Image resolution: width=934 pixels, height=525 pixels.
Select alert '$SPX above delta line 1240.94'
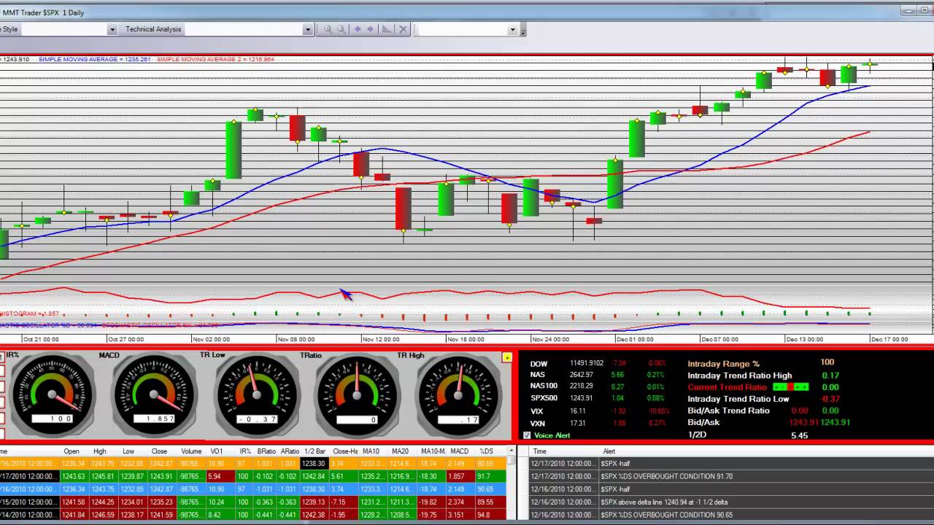pyautogui.click(x=732, y=502)
